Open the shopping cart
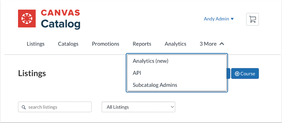Image resolution: width=282 pixels, height=123 pixels. coord(252,19)
